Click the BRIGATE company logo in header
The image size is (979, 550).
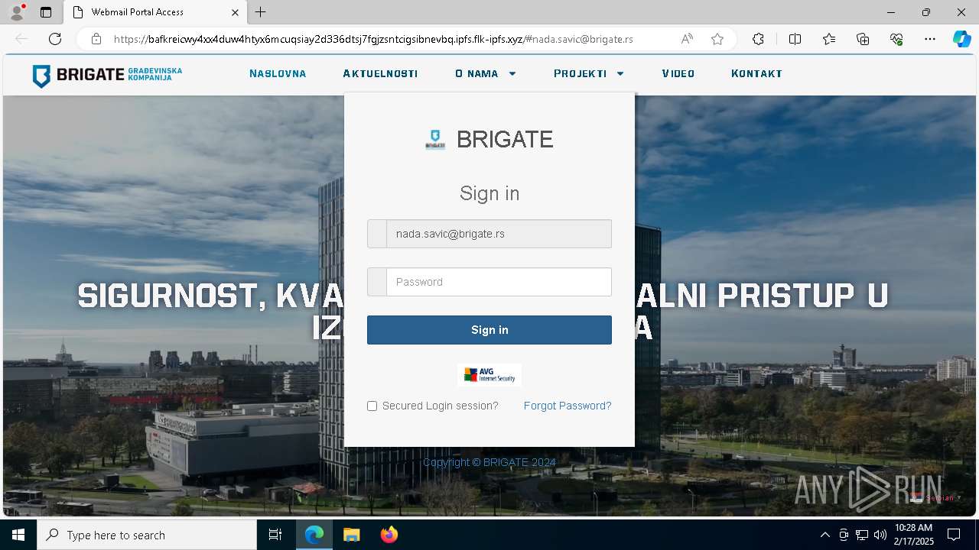coord(107,75)
